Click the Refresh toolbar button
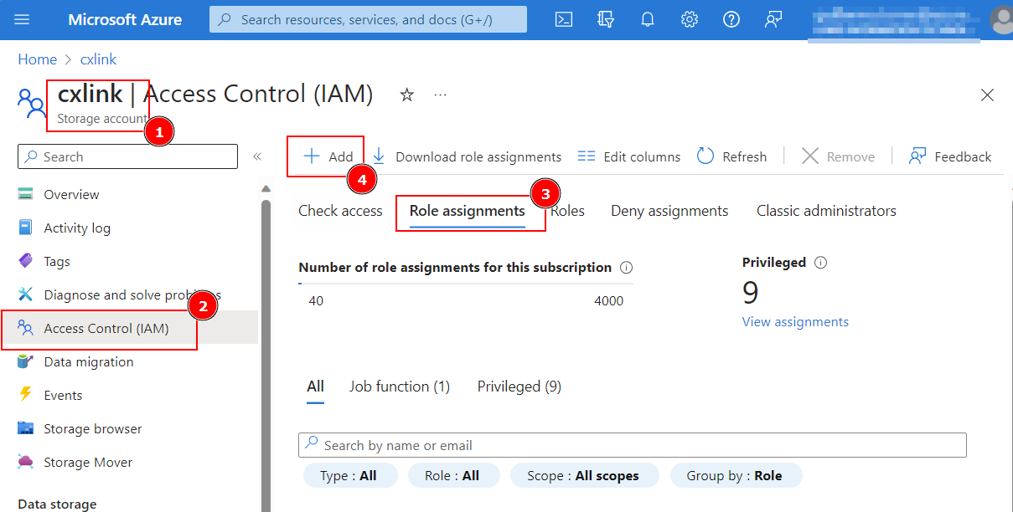The image size is (1013, 512). pos(731,156)
